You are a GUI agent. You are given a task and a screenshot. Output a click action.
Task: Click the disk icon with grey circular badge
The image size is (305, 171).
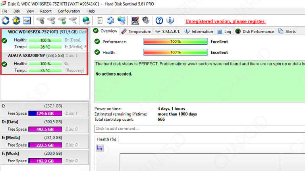point(41,20)
